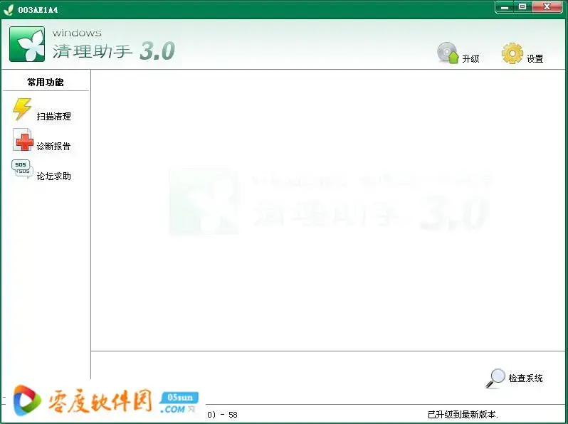Click the gear settings icon
Image resolution: width=568 pixels, height=424 pixels.
pyautogui.click(x=512, y=53)
